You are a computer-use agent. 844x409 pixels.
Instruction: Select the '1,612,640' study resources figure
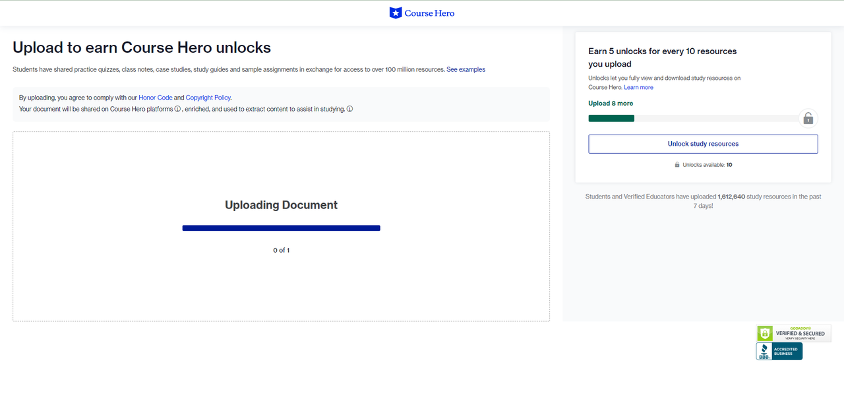(x=731, y=197)
